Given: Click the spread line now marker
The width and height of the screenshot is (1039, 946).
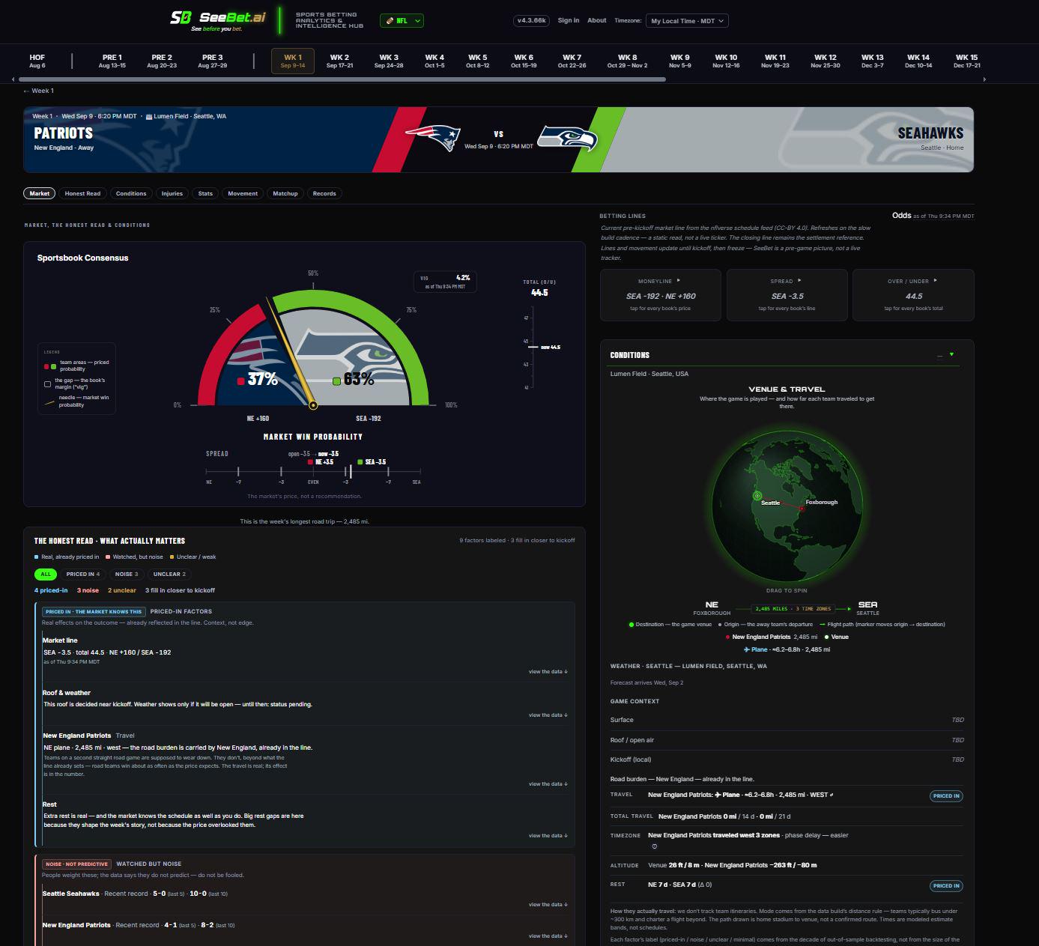Looking at the screenshot, I should (x=350, y=471).
